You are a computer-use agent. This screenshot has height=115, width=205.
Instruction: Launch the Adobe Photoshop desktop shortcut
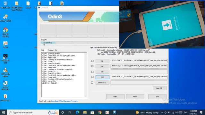5,85
